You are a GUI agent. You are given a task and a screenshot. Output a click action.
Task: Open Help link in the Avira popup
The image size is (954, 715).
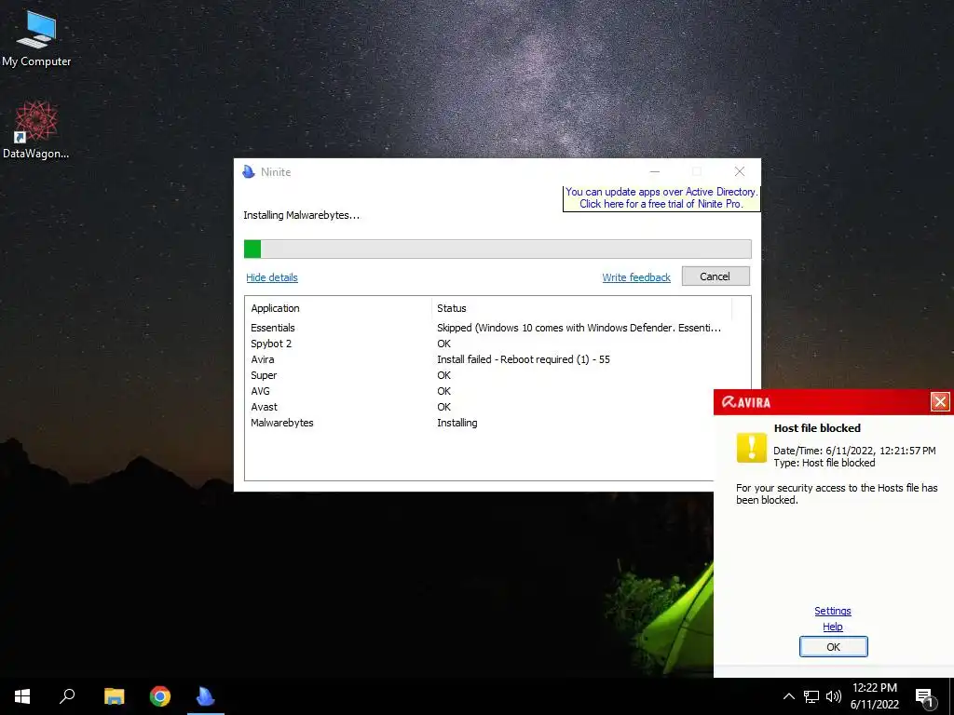pos(832,627)
